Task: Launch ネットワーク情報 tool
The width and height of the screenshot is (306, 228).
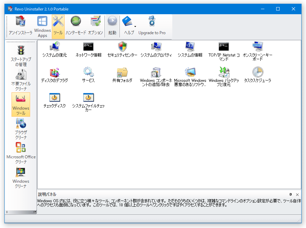Action: (88, 49)
